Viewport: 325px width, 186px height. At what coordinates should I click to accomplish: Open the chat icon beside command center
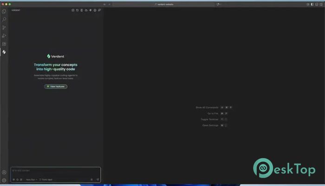point(218,4)
